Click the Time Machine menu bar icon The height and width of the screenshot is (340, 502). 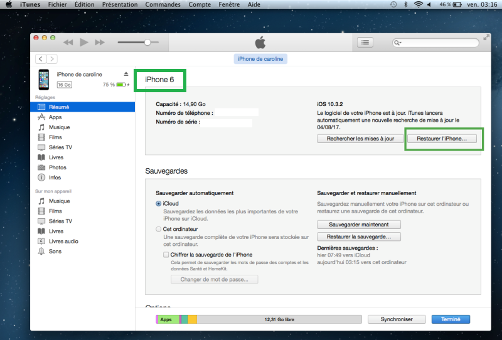(393, 4)
